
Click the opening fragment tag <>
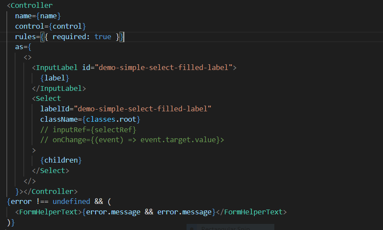coord(27,57)
